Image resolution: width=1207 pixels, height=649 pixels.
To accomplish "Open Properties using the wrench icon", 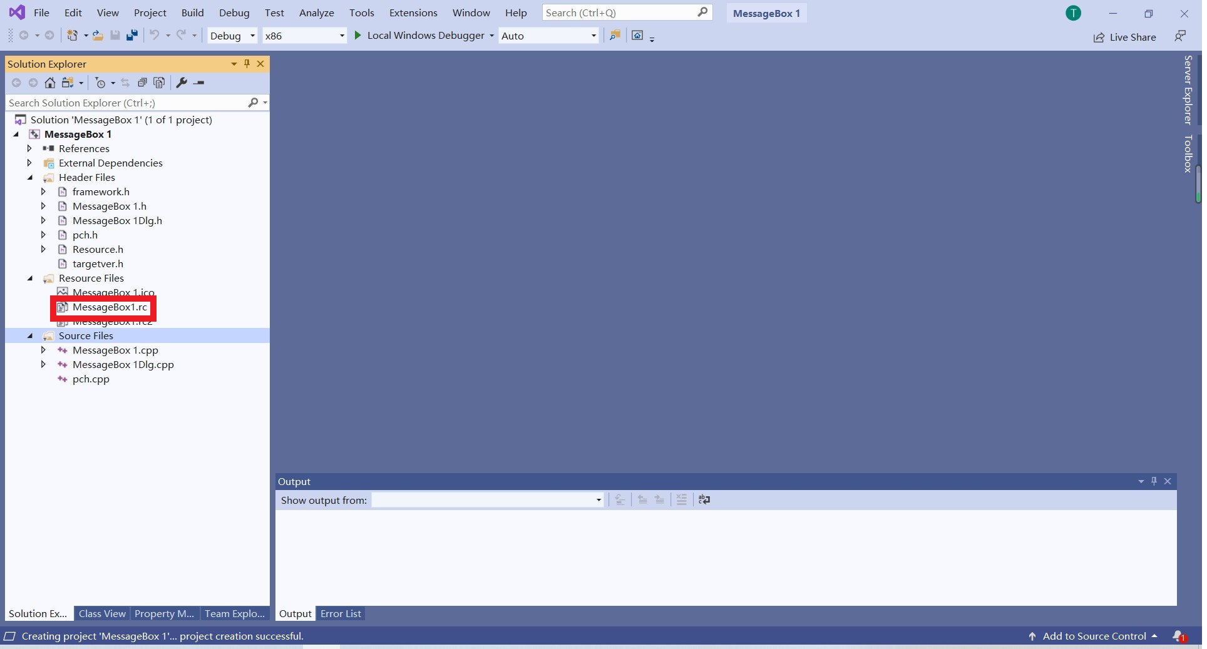I will [x=182, y=83].
